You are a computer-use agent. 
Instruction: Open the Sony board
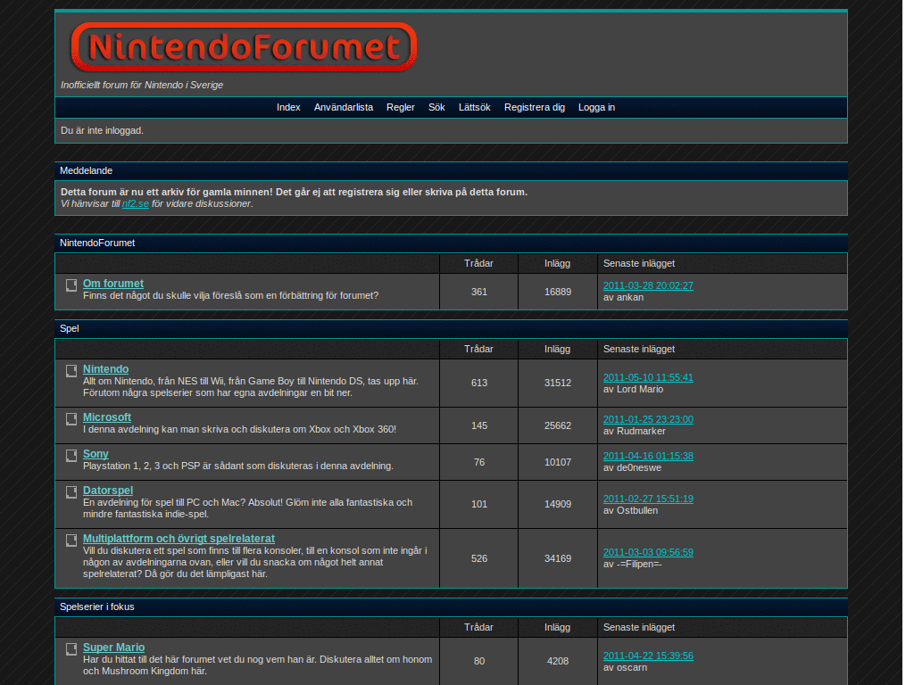[96, 454]
